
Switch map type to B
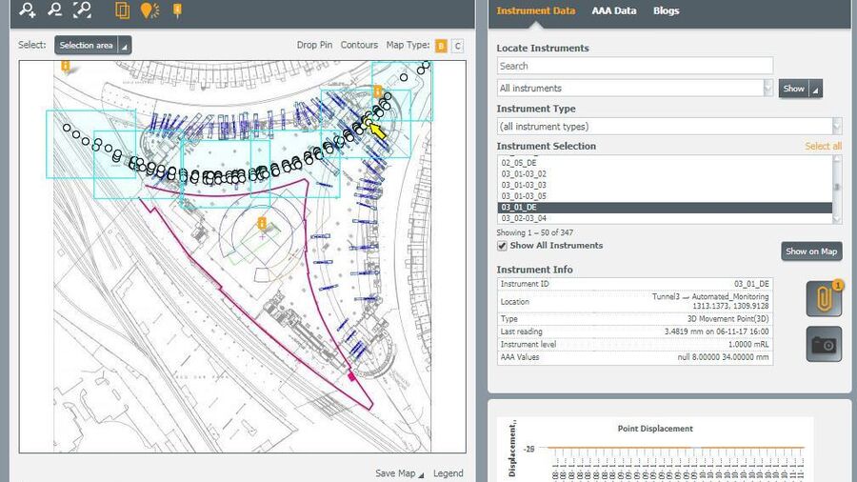pyautogui.click(x=441, y=46)
